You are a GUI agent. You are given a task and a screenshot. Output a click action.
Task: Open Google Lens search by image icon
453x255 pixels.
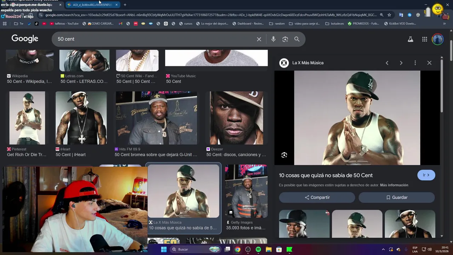[285, 39]
